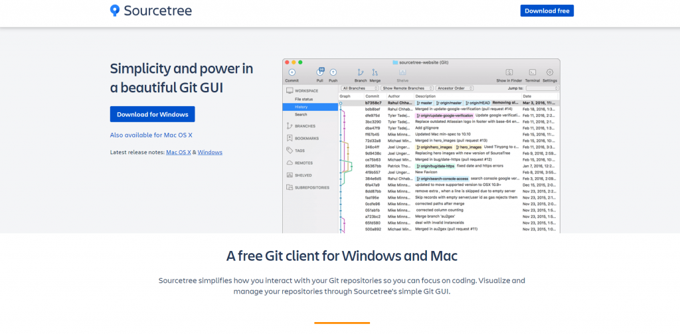Click the folder icon beside sourcetree-website title
680x334 pixels.
[395, 62]
